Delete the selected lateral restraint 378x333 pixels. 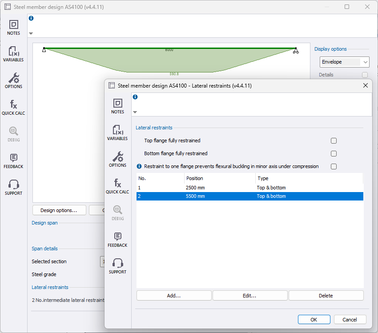point(326,295)
